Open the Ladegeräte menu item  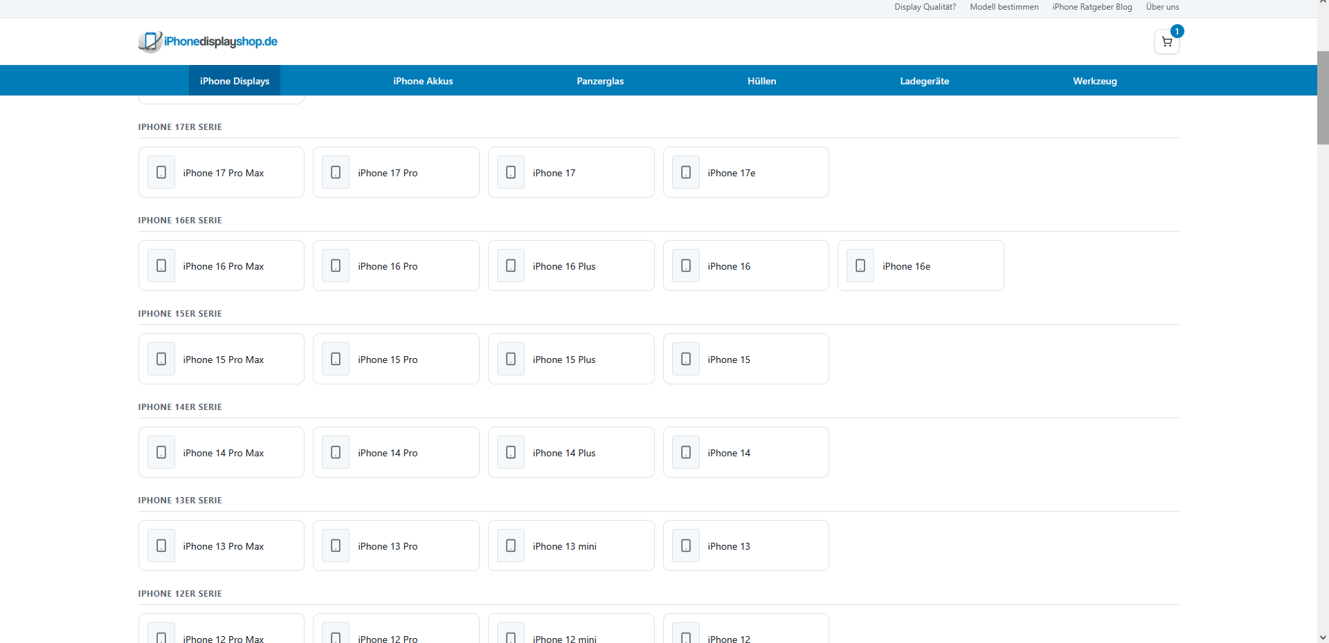tap(924, 81)
